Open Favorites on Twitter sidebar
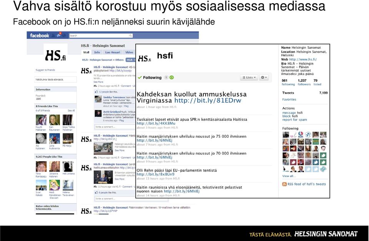The height and width of the screenshot is (241, 369). pos(289,99)
